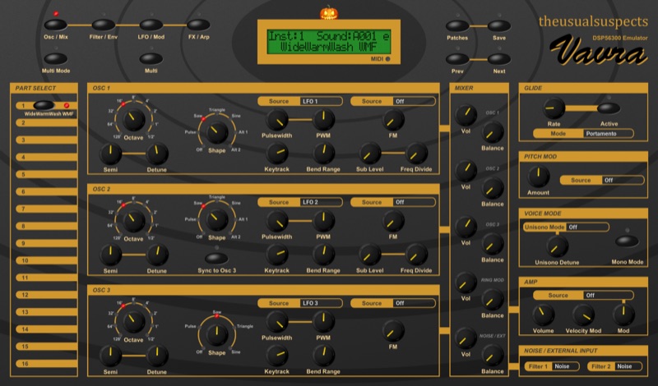
Task: Click the OSC 1 Octave knob
Action: tap(133, 119)
